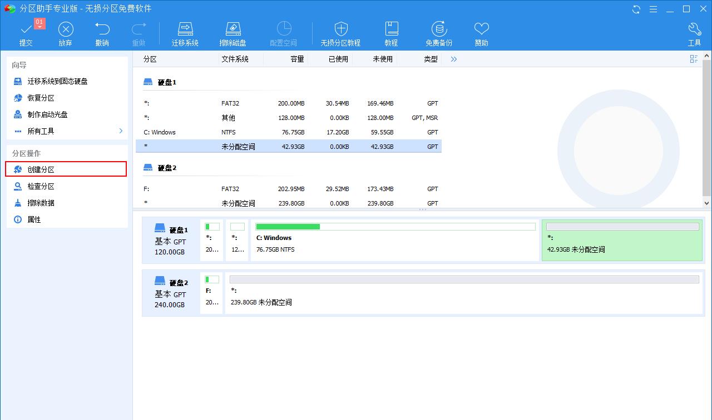The width and height of the screenshot is (712, 420).
Task: Expand 所有工具 chevron arrow
Action: click(121, 131)
